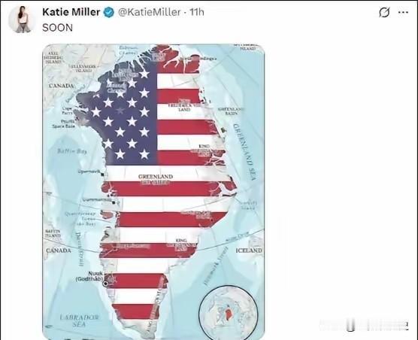Click the Ellesmere Island map label
Image resolution: width=418 pixels, height=340 pixels.
pos(83,68)
